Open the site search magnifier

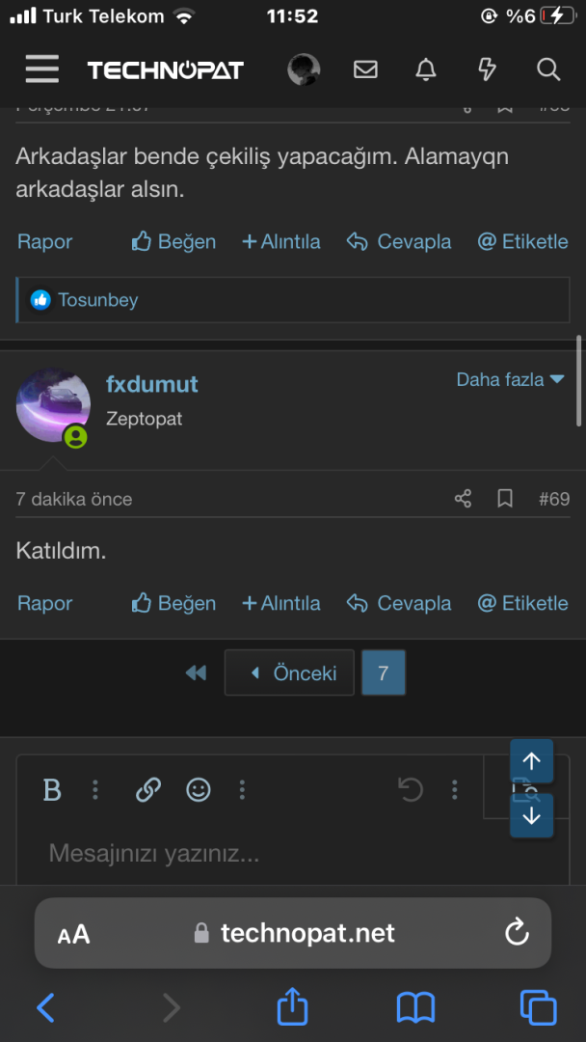(547, 69)
